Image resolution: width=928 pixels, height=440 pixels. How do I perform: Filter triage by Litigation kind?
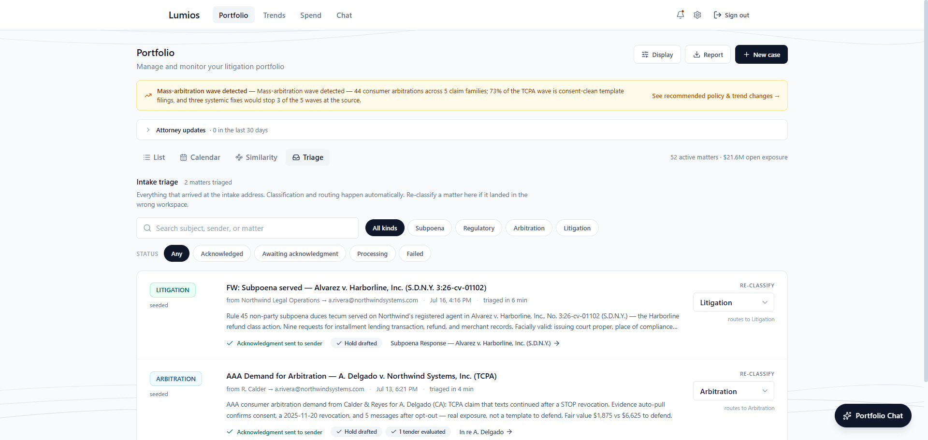577,228
